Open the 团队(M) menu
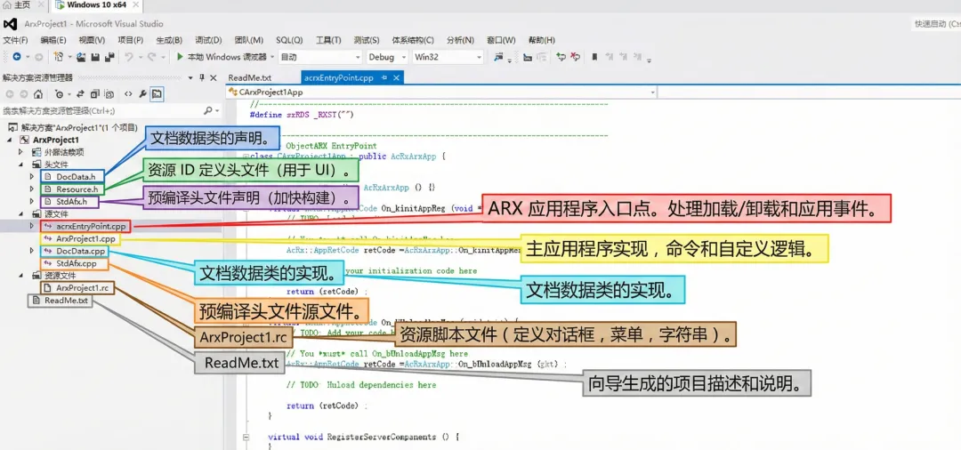The height and width of the screenshot is (450, 961). (248, 40)
